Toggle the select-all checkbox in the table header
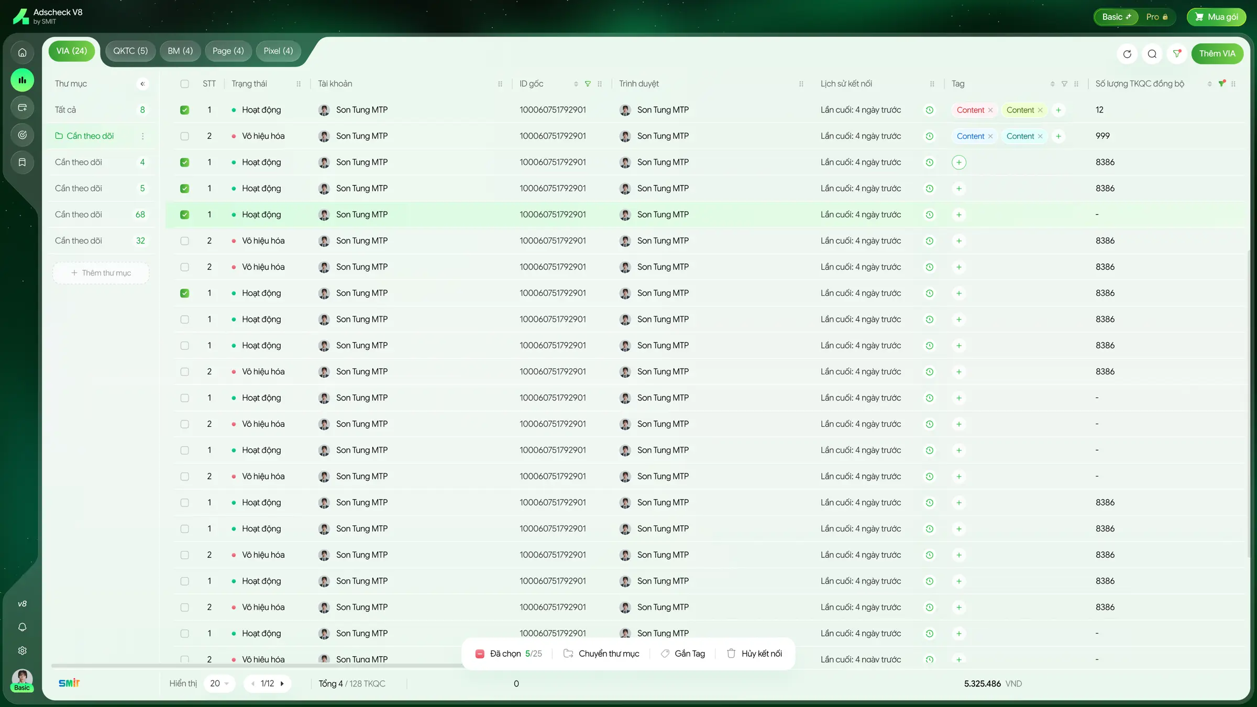Viewport: 1257px width, 707px height. point(184,84)
